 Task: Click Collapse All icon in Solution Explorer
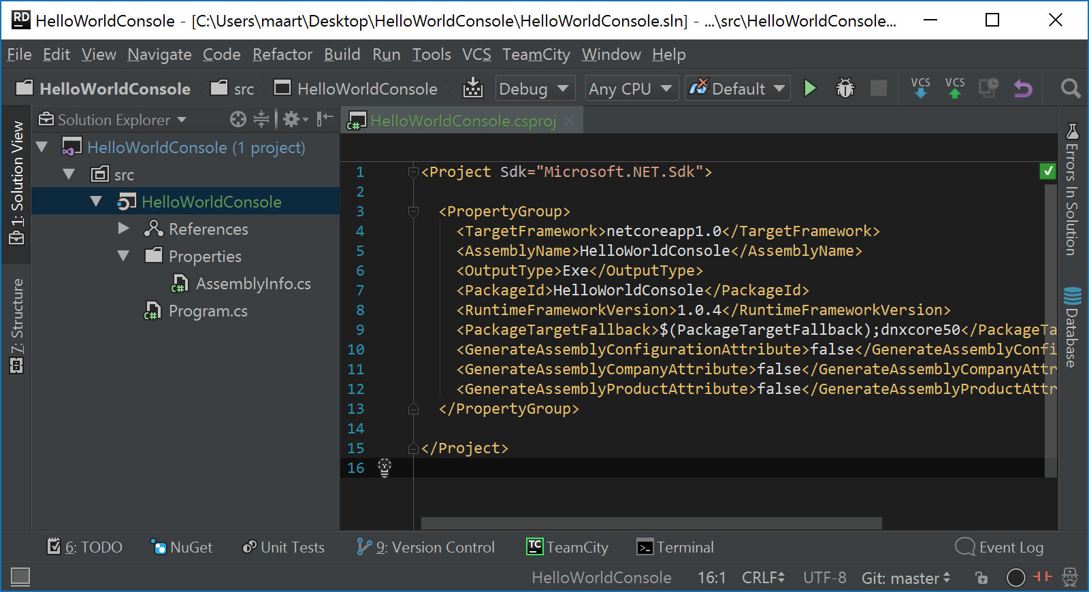pyautogui.click(x=261, y=120)
